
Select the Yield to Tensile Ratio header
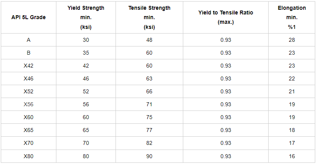[226, 18]
